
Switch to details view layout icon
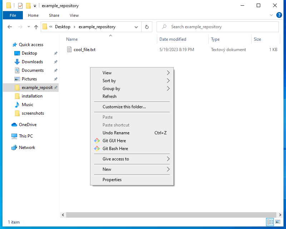coord(270,222)
